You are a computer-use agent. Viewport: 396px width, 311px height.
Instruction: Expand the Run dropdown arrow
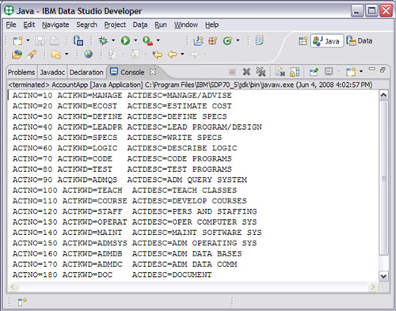point(135,40)
